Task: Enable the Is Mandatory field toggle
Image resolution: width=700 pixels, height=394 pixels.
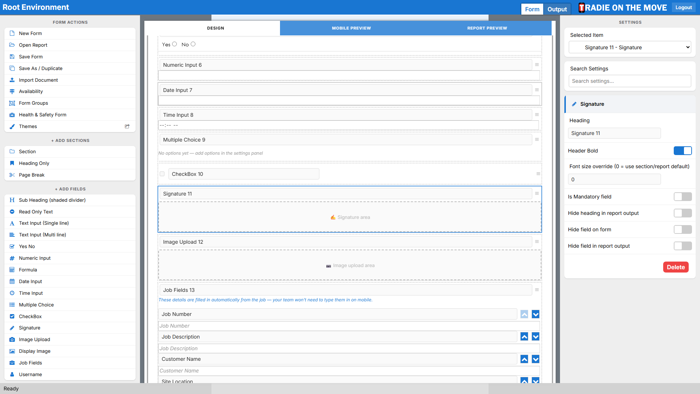Action: 682,197
